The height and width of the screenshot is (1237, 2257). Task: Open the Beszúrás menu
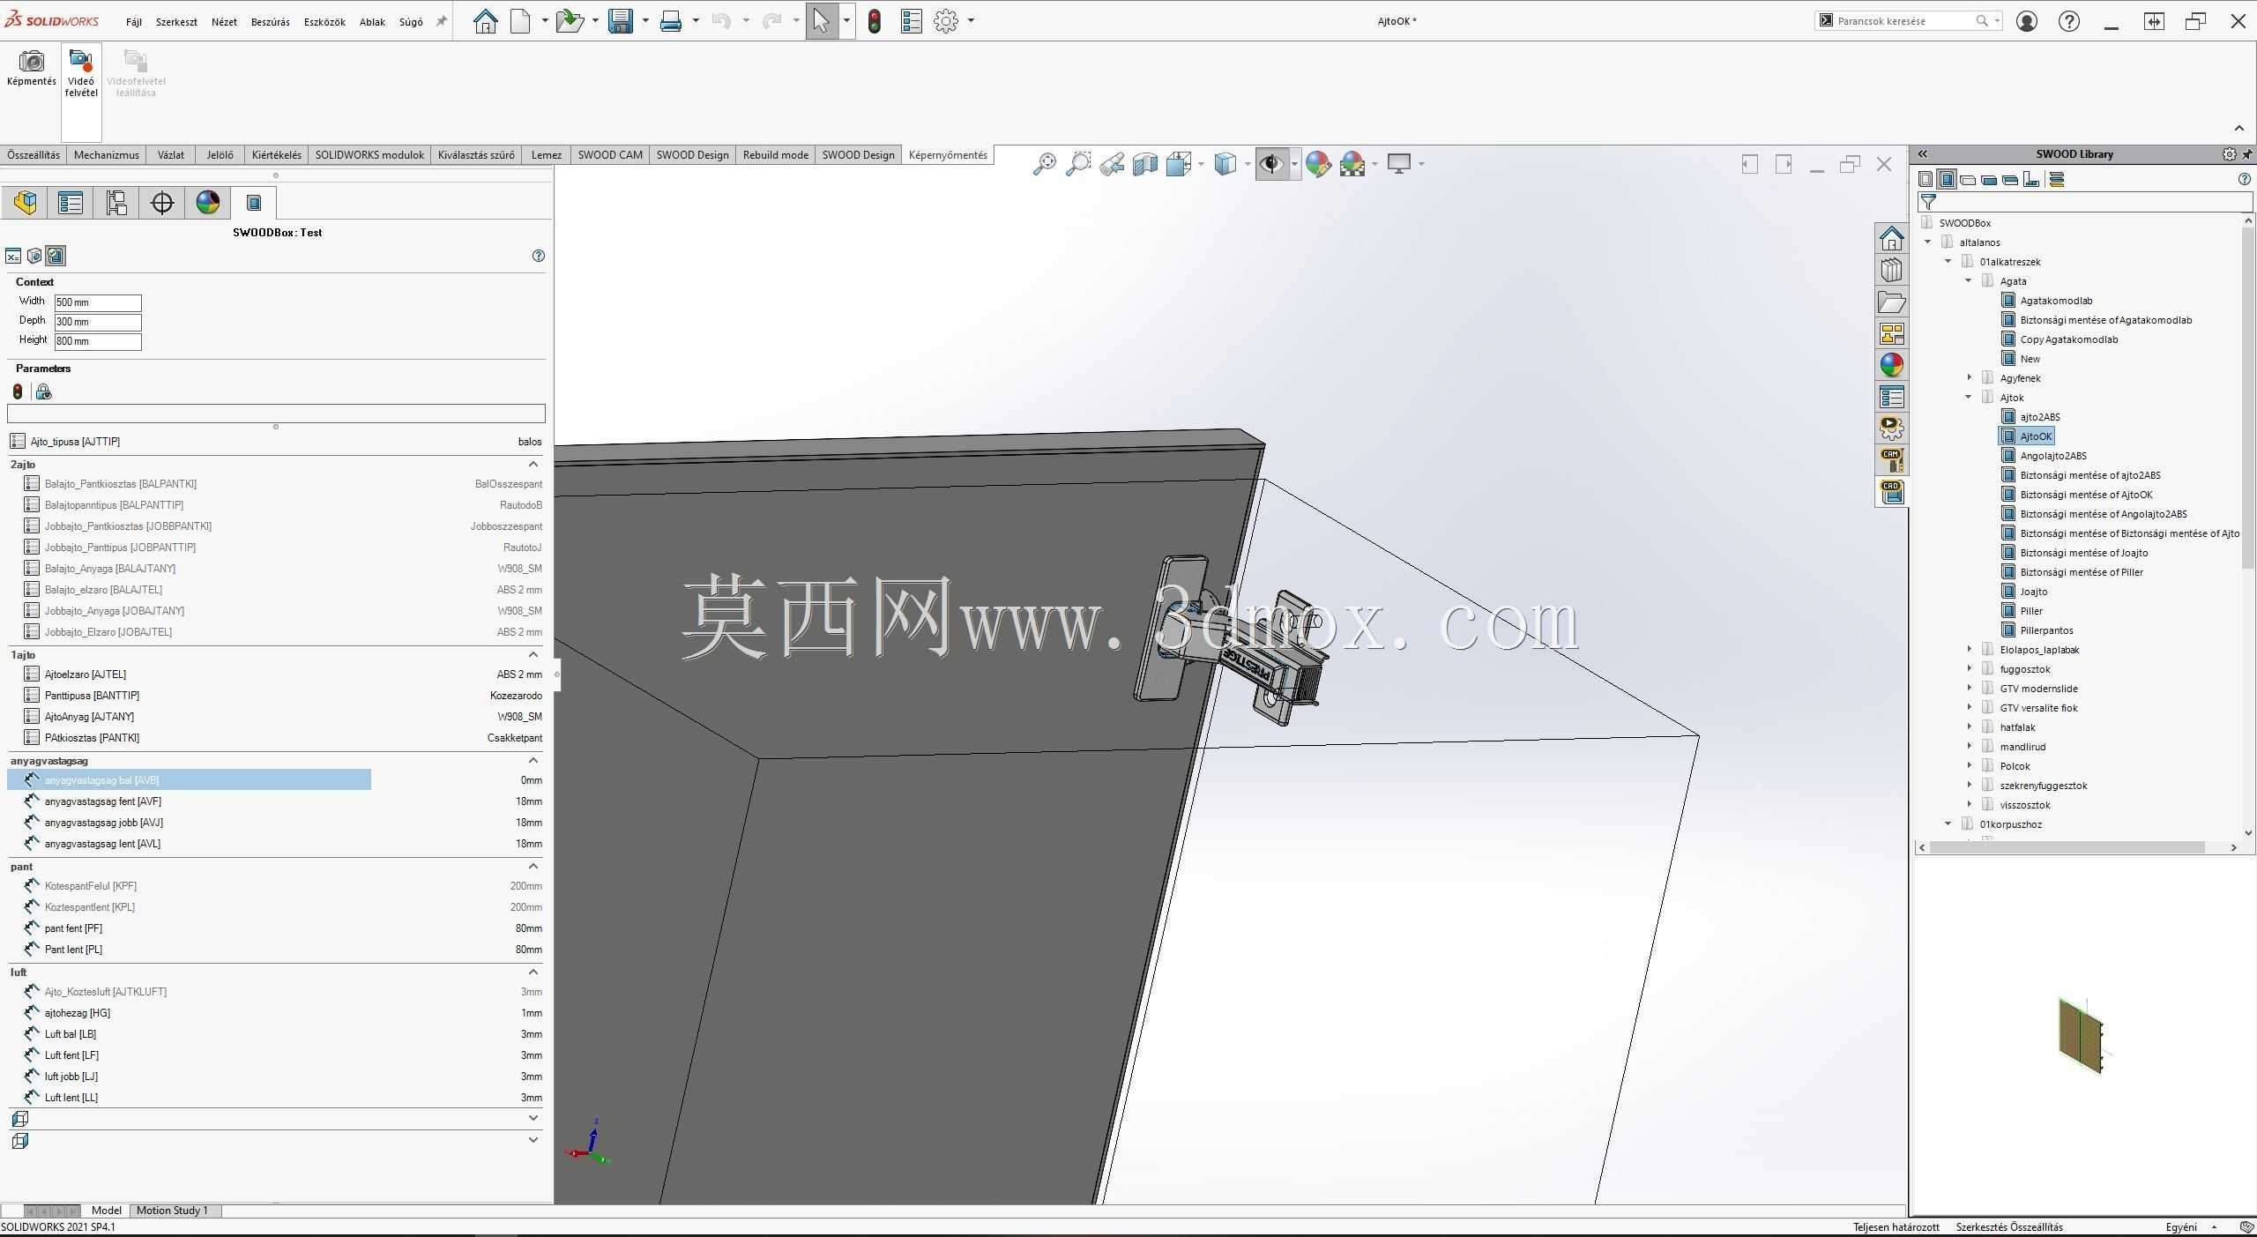coord(270,22)
